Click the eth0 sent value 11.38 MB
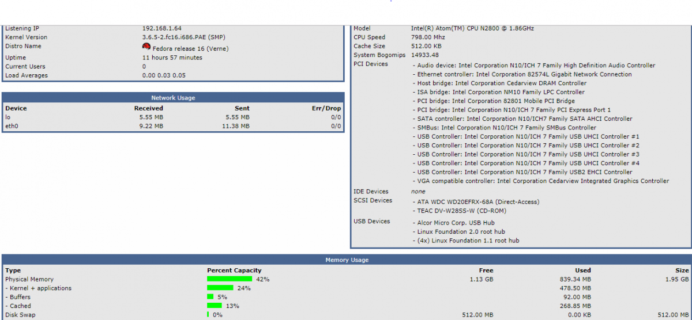 236,126
